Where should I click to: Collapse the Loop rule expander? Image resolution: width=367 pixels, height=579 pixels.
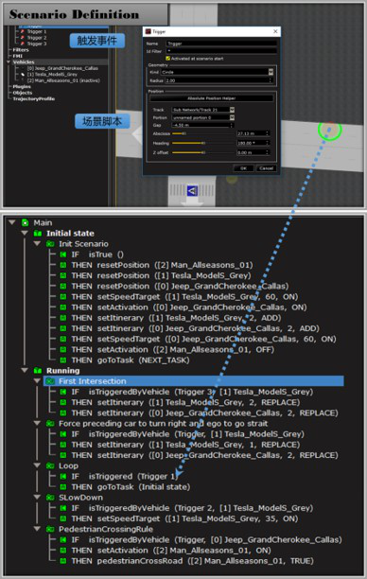pos(37,465)
